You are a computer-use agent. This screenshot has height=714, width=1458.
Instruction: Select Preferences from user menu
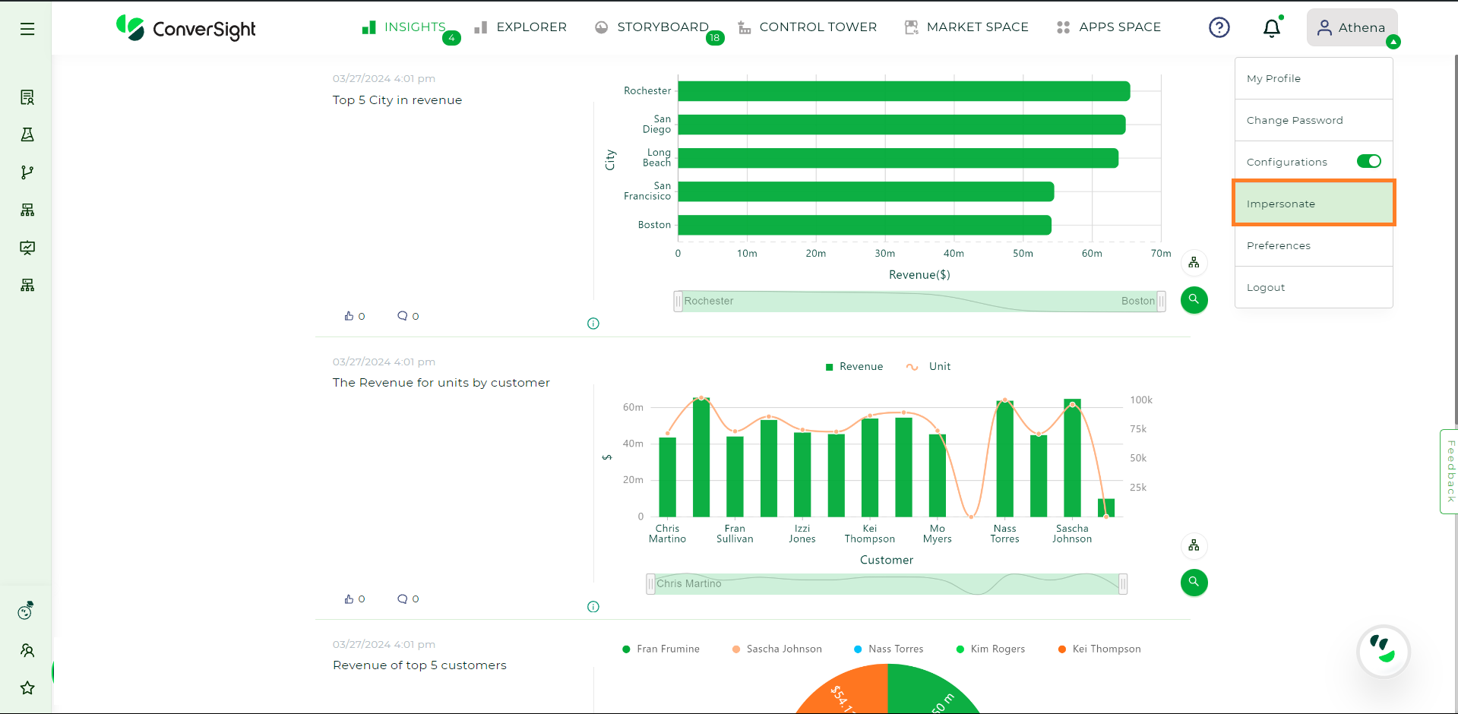click(1314, 245)
